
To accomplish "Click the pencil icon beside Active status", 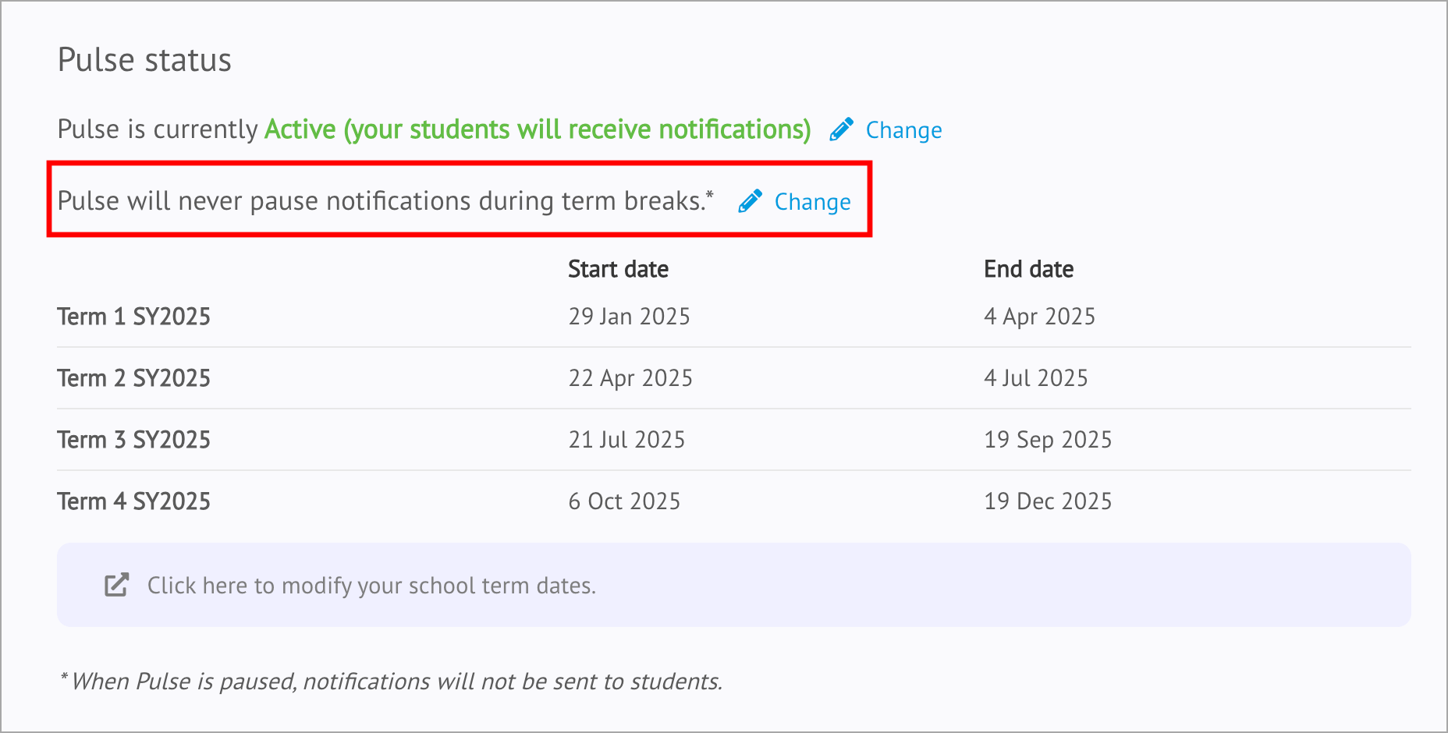I will (x=841, y=129).
